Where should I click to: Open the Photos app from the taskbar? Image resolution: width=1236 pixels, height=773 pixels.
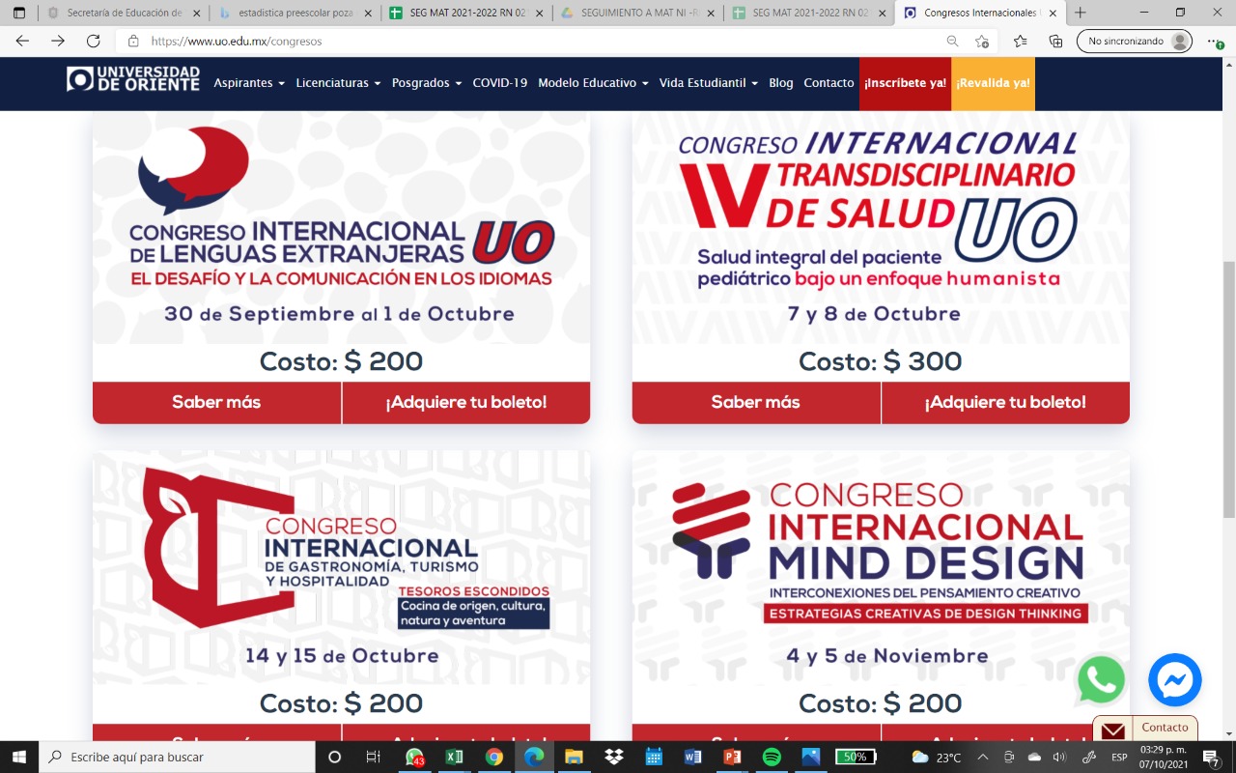(811, 757)
